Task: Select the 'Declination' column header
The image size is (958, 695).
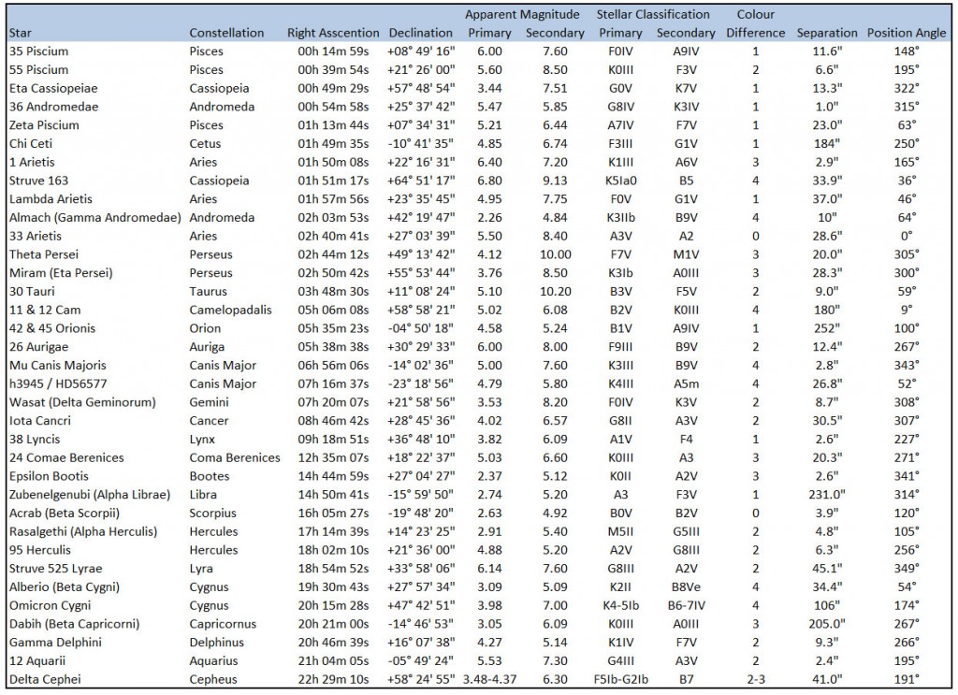Action: click(421, 33)
